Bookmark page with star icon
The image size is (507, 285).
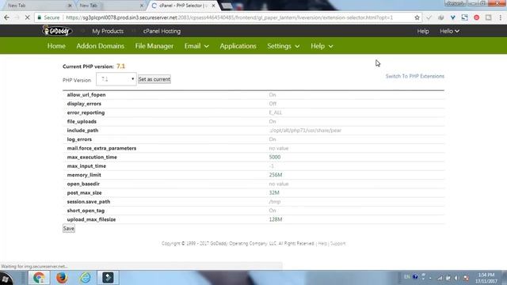coord(417,17)
